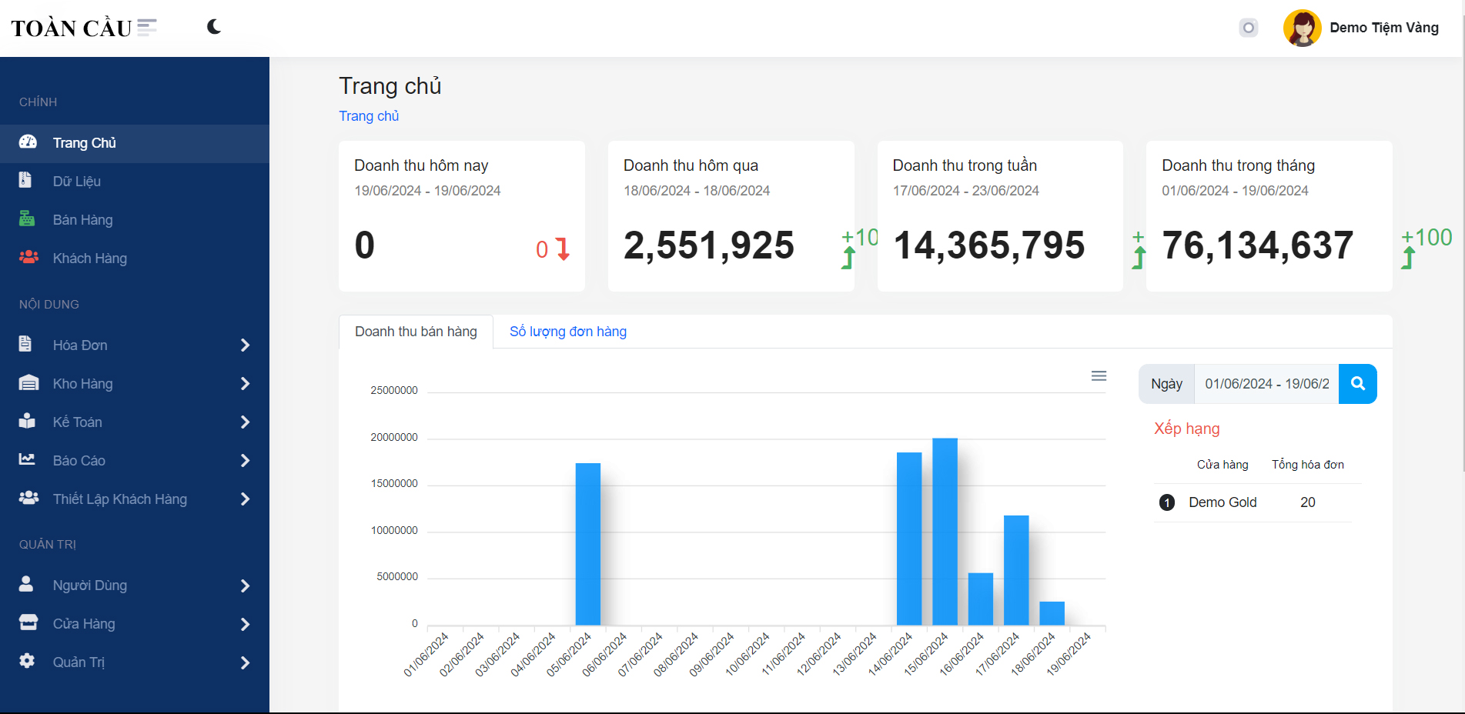Click the Trang Chủ dashboard icon

pos(28,142)
